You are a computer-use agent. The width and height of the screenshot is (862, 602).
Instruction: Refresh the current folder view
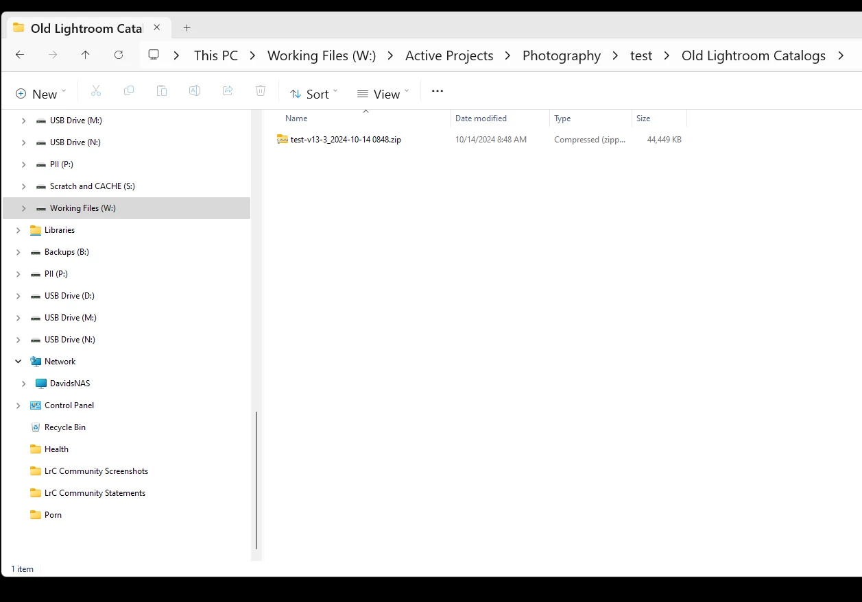[119, 55]
